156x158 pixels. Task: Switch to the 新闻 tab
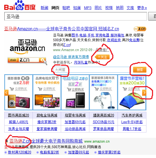[45, 8]
